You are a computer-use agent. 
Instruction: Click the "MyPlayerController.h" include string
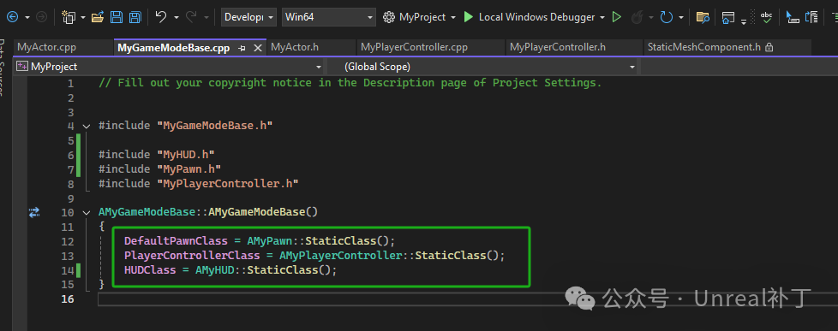tap(227, 184)
